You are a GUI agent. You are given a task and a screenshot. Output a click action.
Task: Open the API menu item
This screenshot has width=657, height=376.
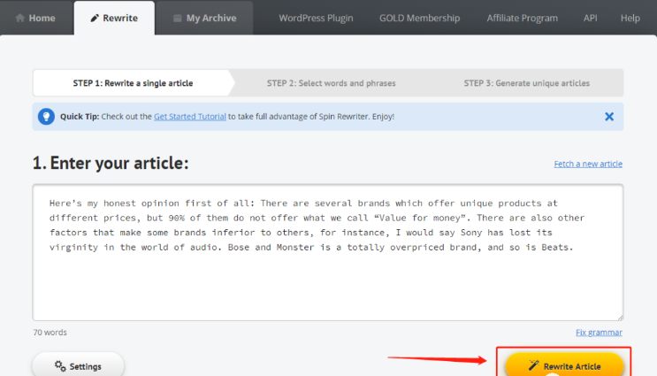[591, 18]
